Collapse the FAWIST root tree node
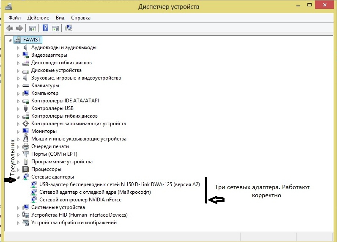This screenshot has width=337, height=242. pyautogui.click(x=10, y=40)
